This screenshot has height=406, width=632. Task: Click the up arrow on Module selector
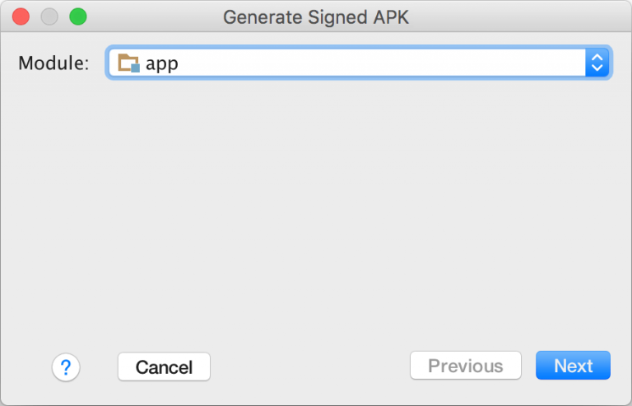coord(597,58)
